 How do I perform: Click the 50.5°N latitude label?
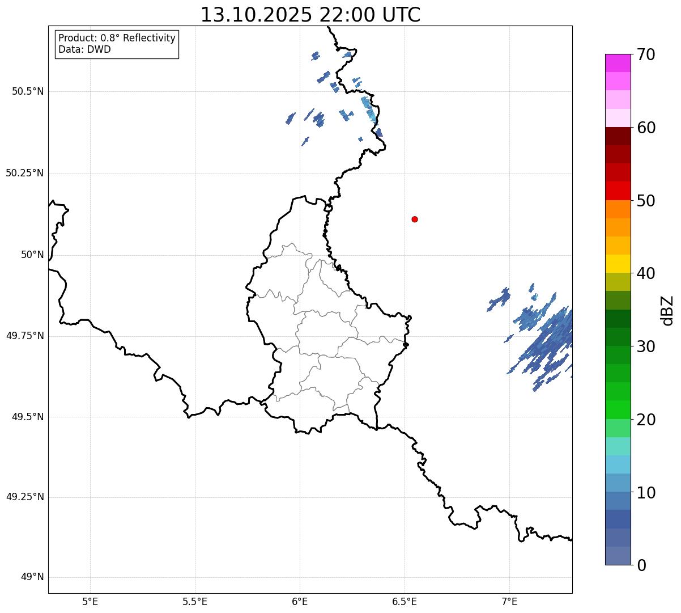[x=28, y=91]
